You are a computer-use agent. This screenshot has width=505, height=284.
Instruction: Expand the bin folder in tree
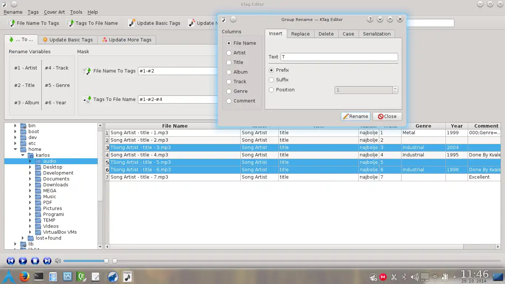point(15,126)
